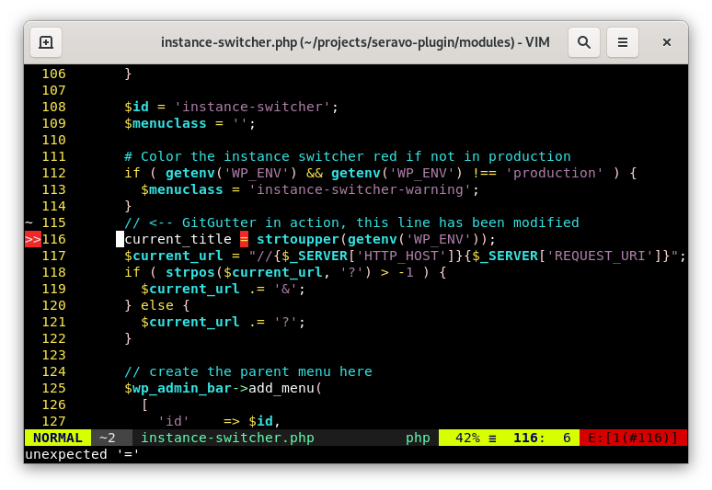Screen dimensions: 712x490
Task: Click the "unexpected '='" message in command line
Action: [x=81, y=454]
